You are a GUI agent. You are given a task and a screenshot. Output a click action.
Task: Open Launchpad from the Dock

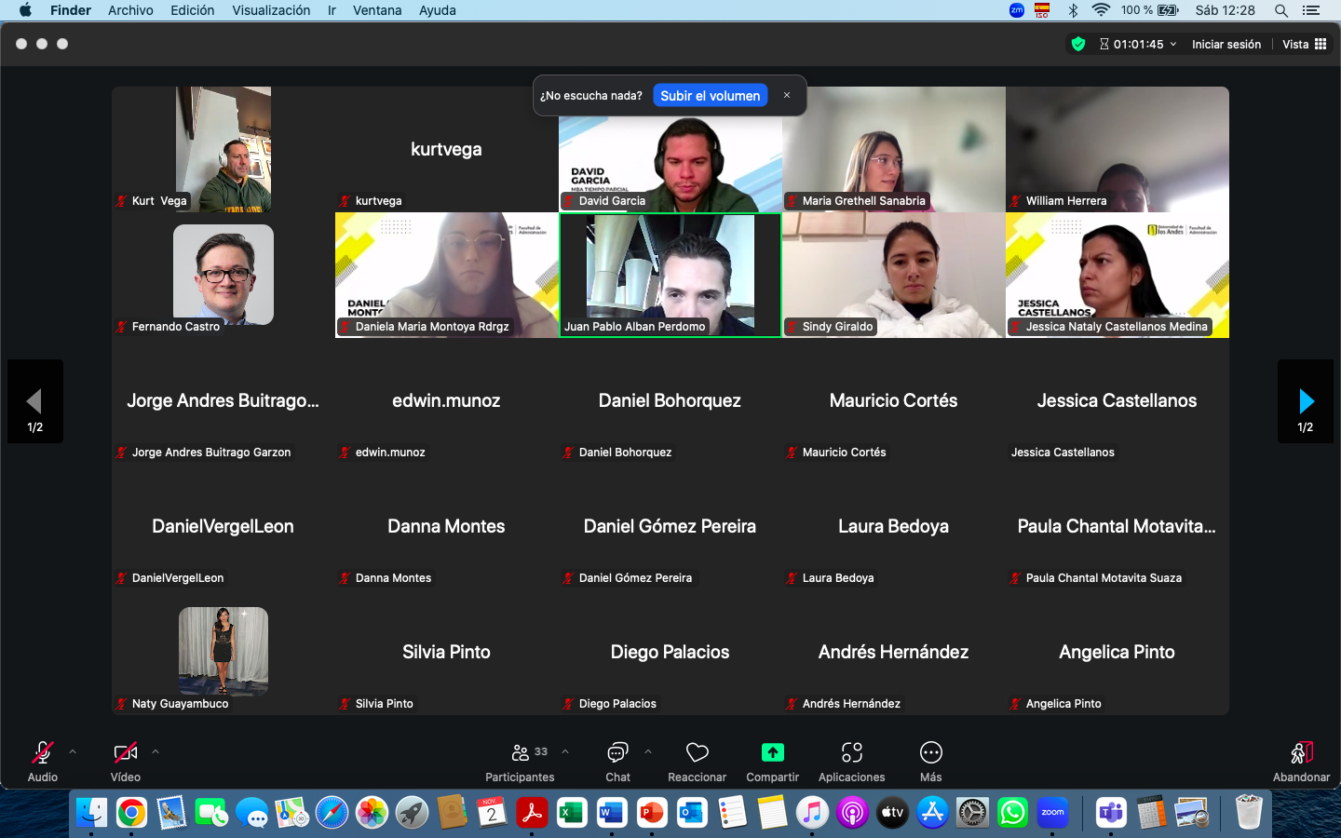412,813
